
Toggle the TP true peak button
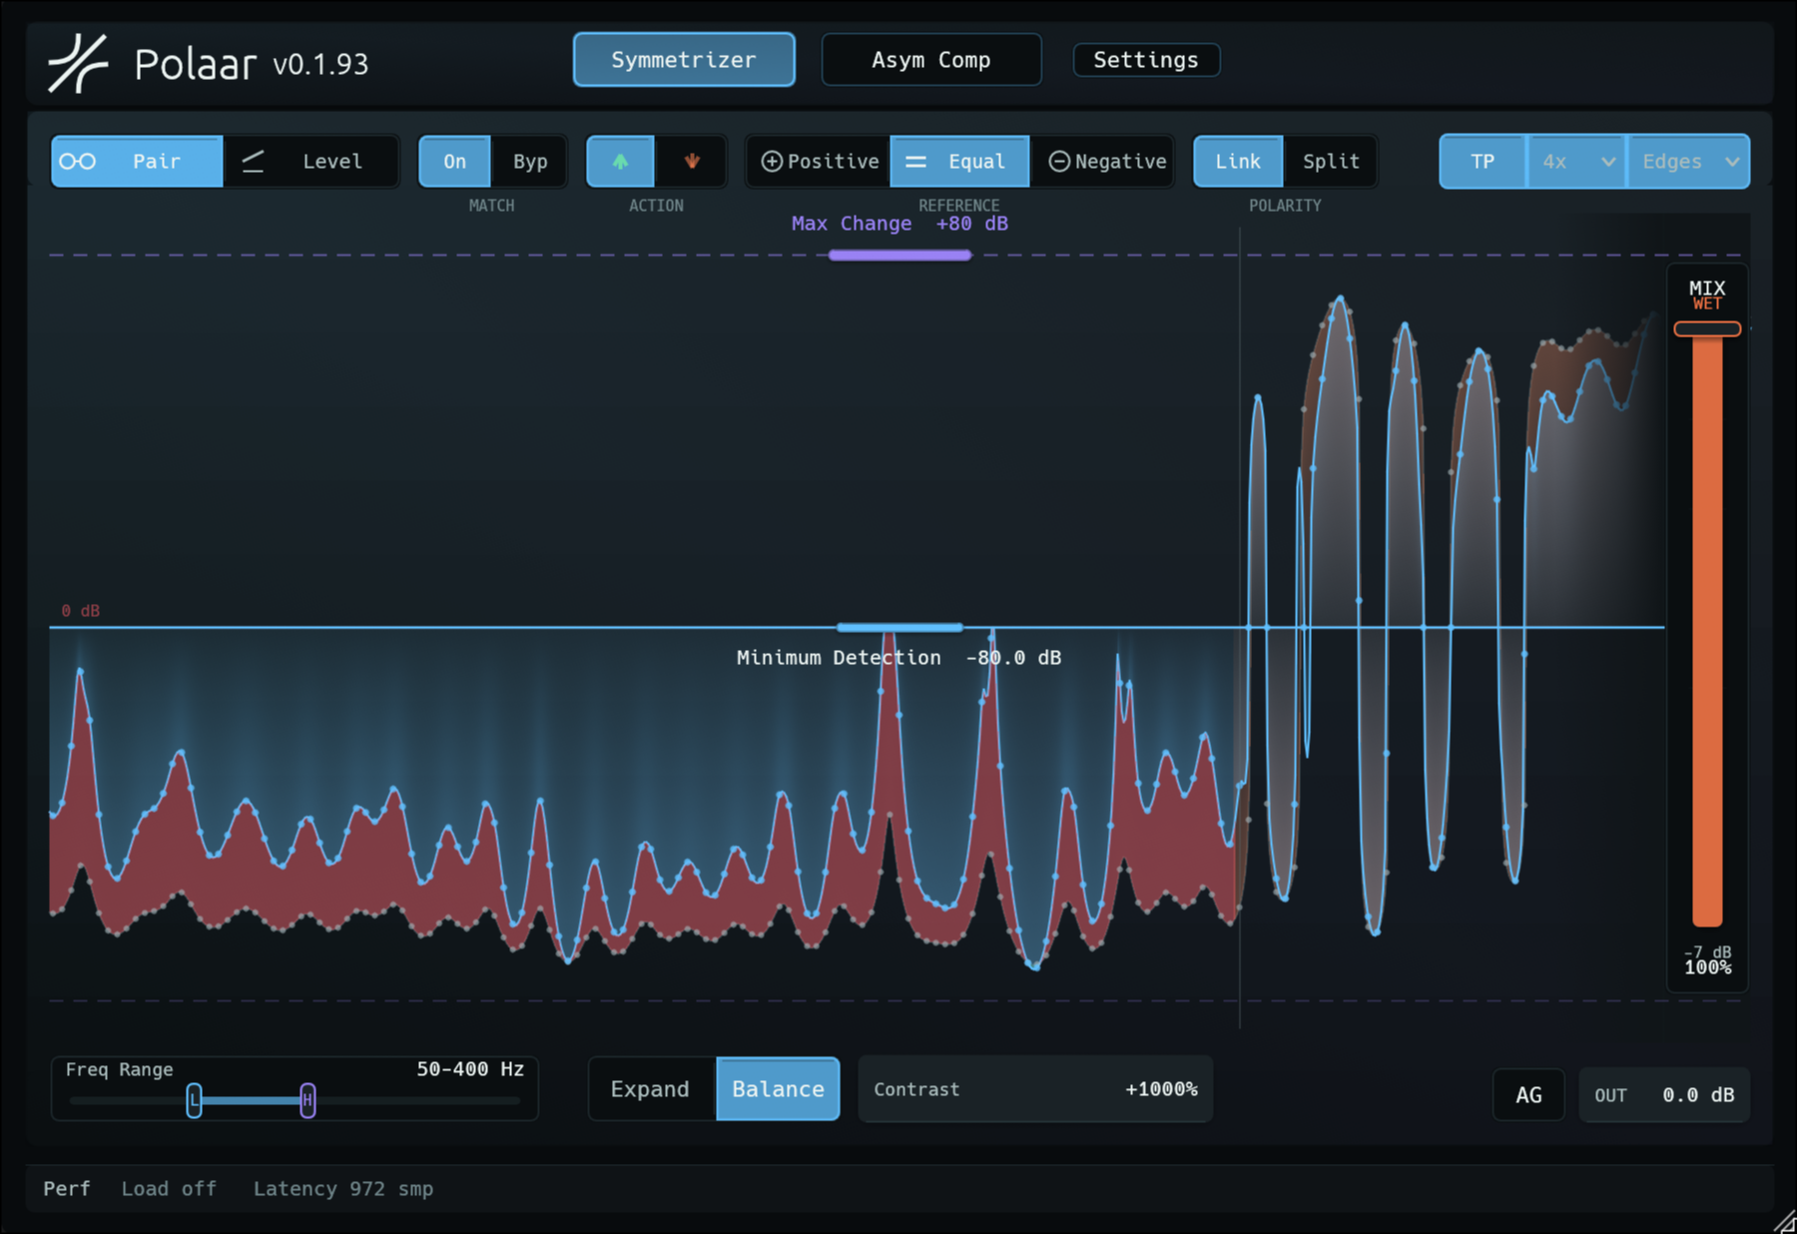tap(1483, 162)
